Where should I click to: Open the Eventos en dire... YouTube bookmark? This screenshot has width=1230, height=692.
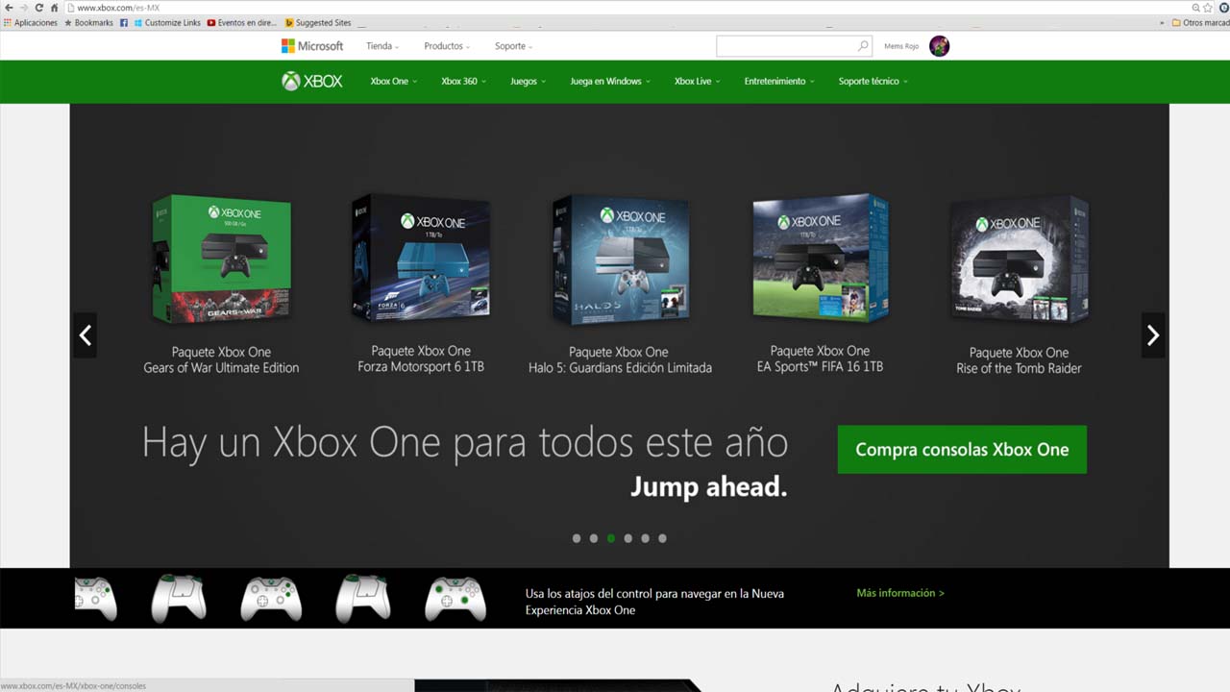(242, 23)
